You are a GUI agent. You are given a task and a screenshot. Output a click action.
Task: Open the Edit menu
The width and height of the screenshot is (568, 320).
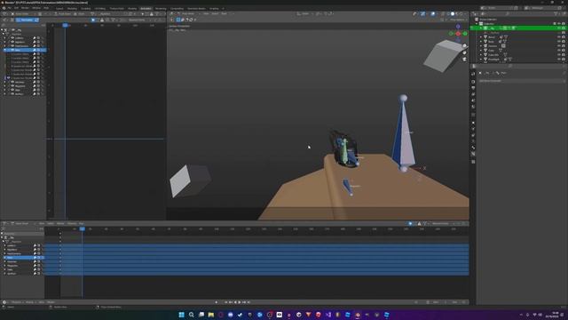pyautogui.click(x=16, y=8)
